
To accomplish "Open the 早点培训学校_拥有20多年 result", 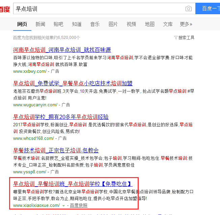I will tap(61, 117).
